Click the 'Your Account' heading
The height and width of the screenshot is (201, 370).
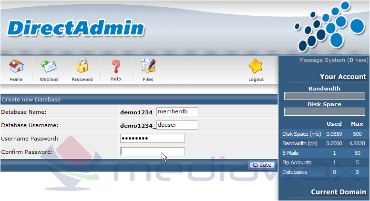pyautogui.click(x=343, y=77)
